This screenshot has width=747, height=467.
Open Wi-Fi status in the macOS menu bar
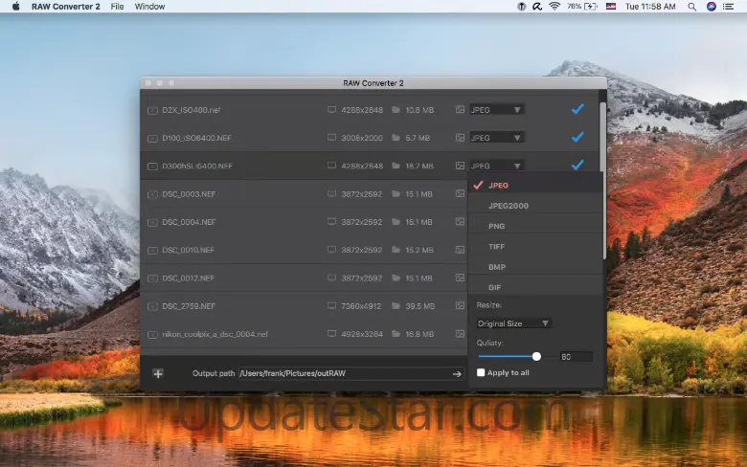(554, 7)
